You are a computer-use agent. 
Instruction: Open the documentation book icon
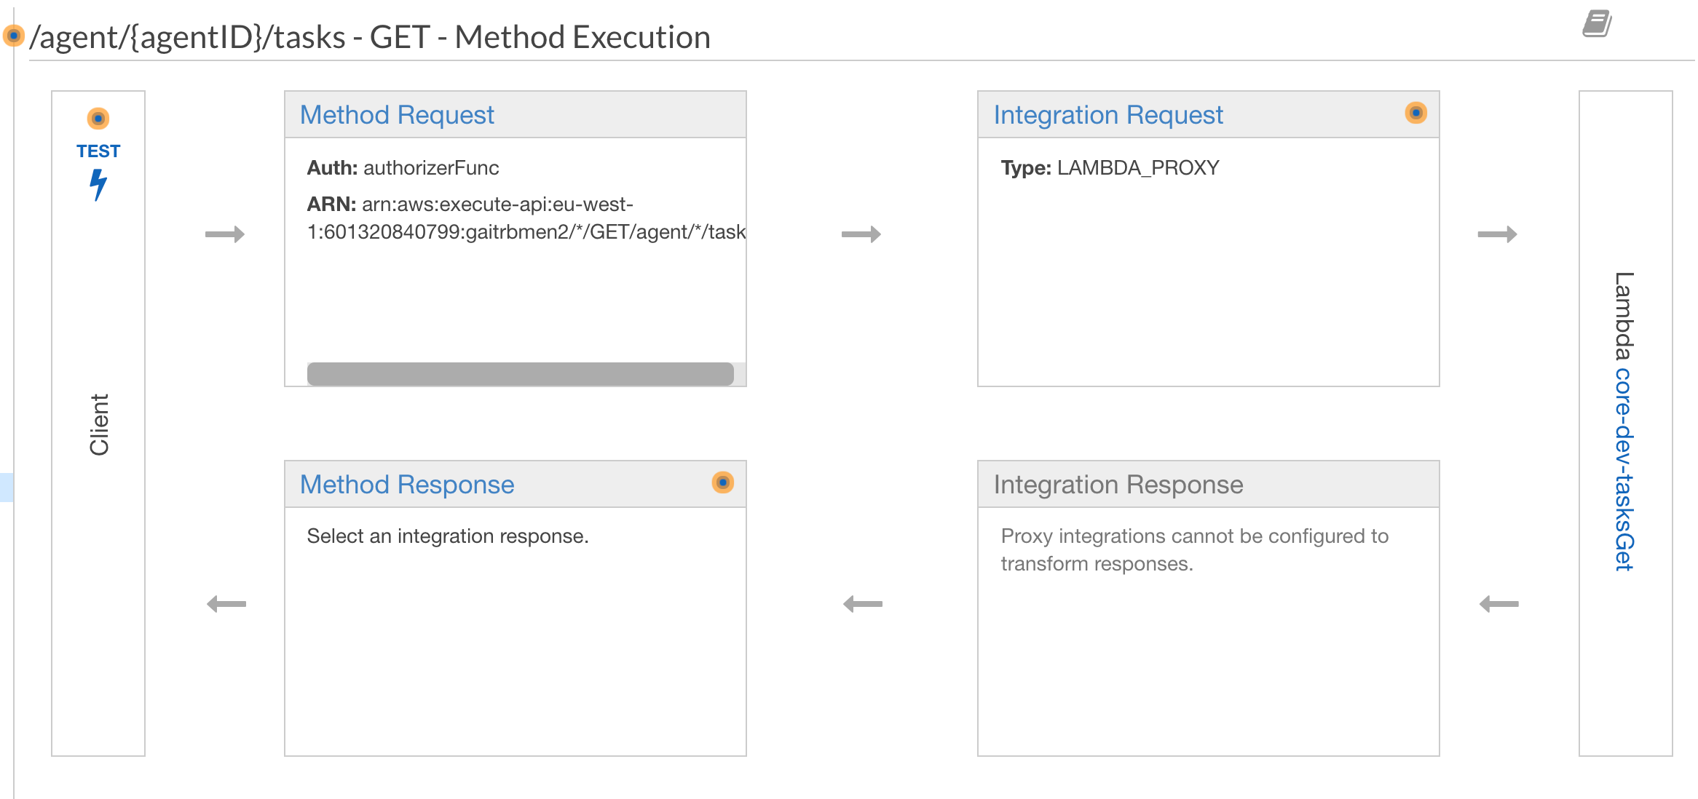[x=1595, y=23]
